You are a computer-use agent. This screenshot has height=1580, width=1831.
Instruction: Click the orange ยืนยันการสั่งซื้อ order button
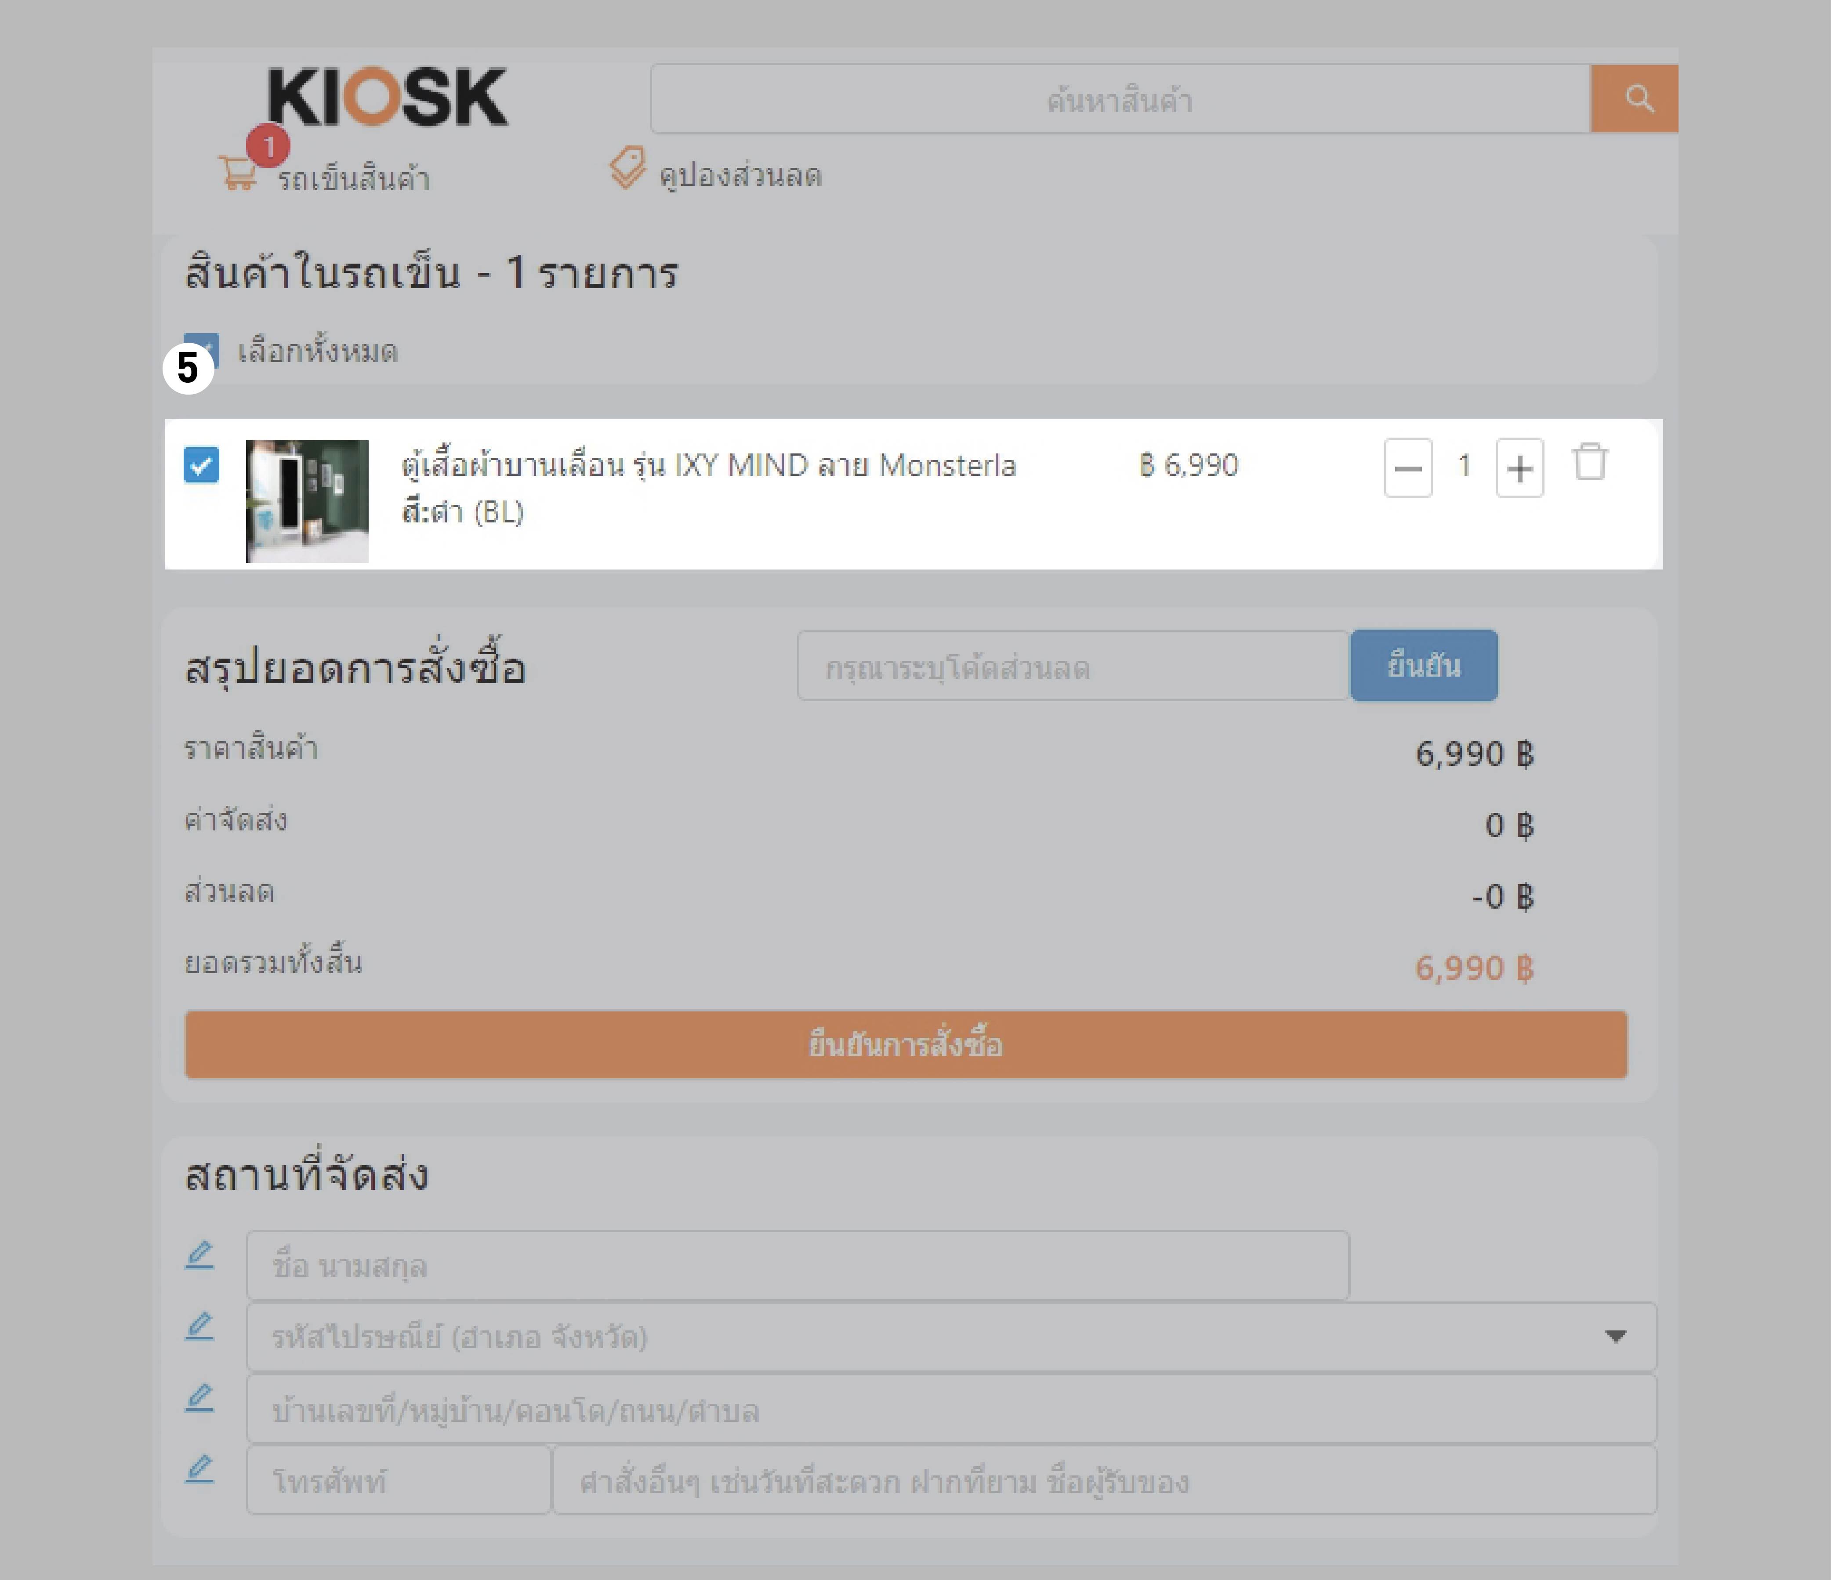coord(906,1044)
